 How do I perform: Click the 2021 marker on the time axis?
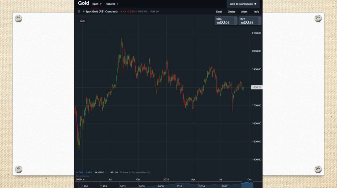point(166,179)
